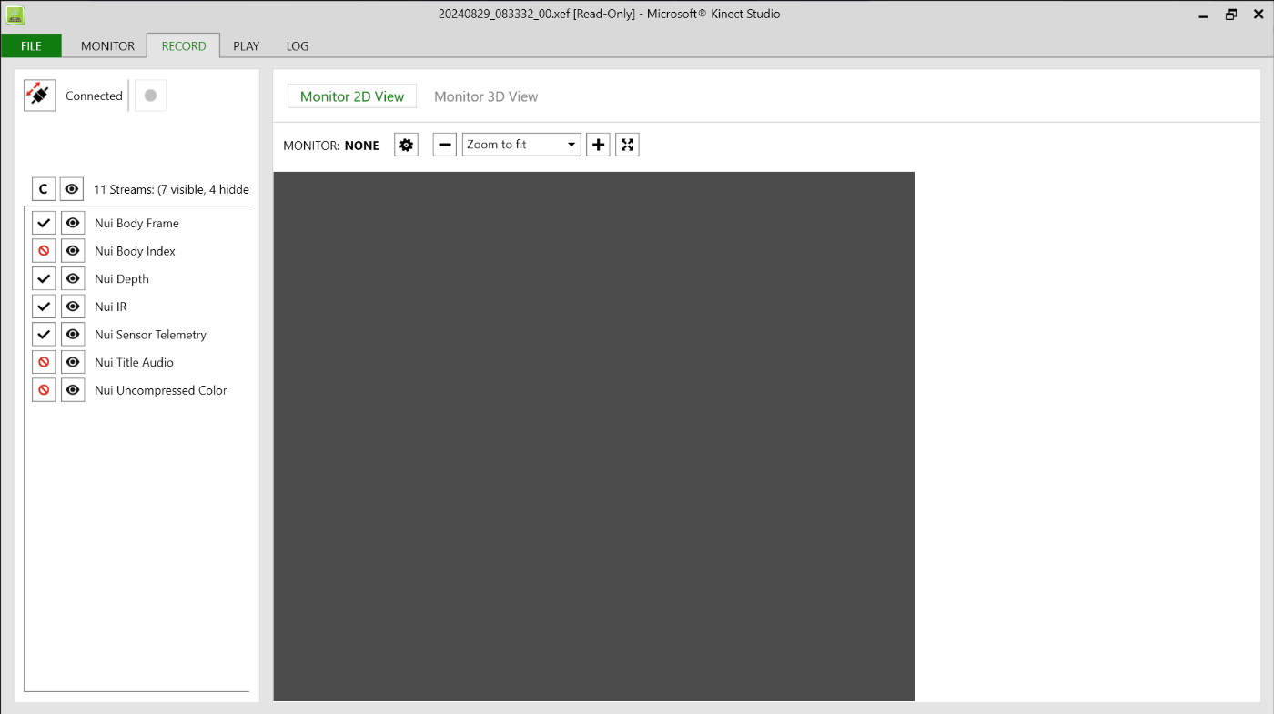The height and width of the screenshot is (714, 1274).
Task: Click the Nui Sensor Telemetry label
Action: tap(150, 335)
